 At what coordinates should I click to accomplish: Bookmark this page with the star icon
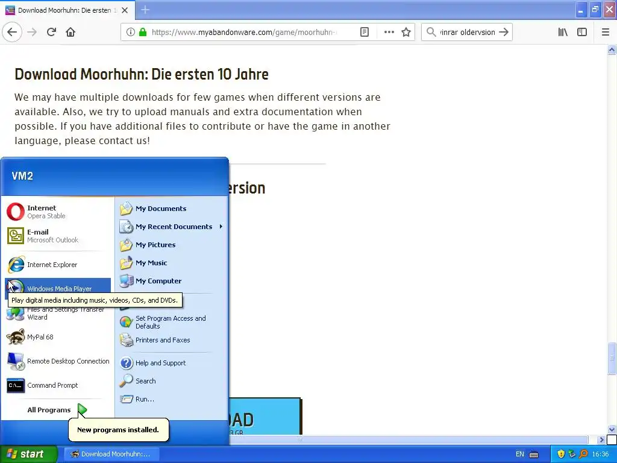[406, 32]
